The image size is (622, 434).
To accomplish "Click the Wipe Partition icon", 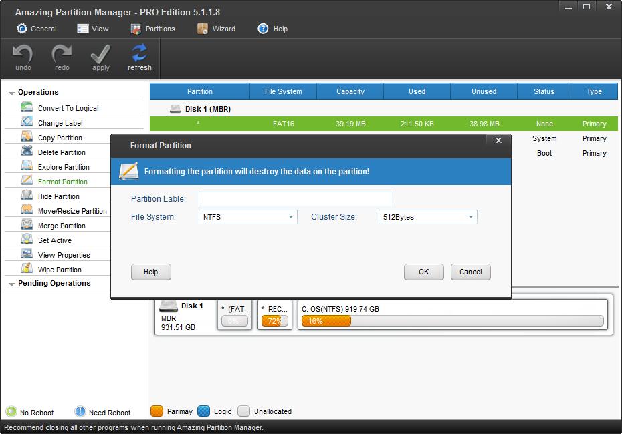I will pyautogui.click(x=27, y=268).
